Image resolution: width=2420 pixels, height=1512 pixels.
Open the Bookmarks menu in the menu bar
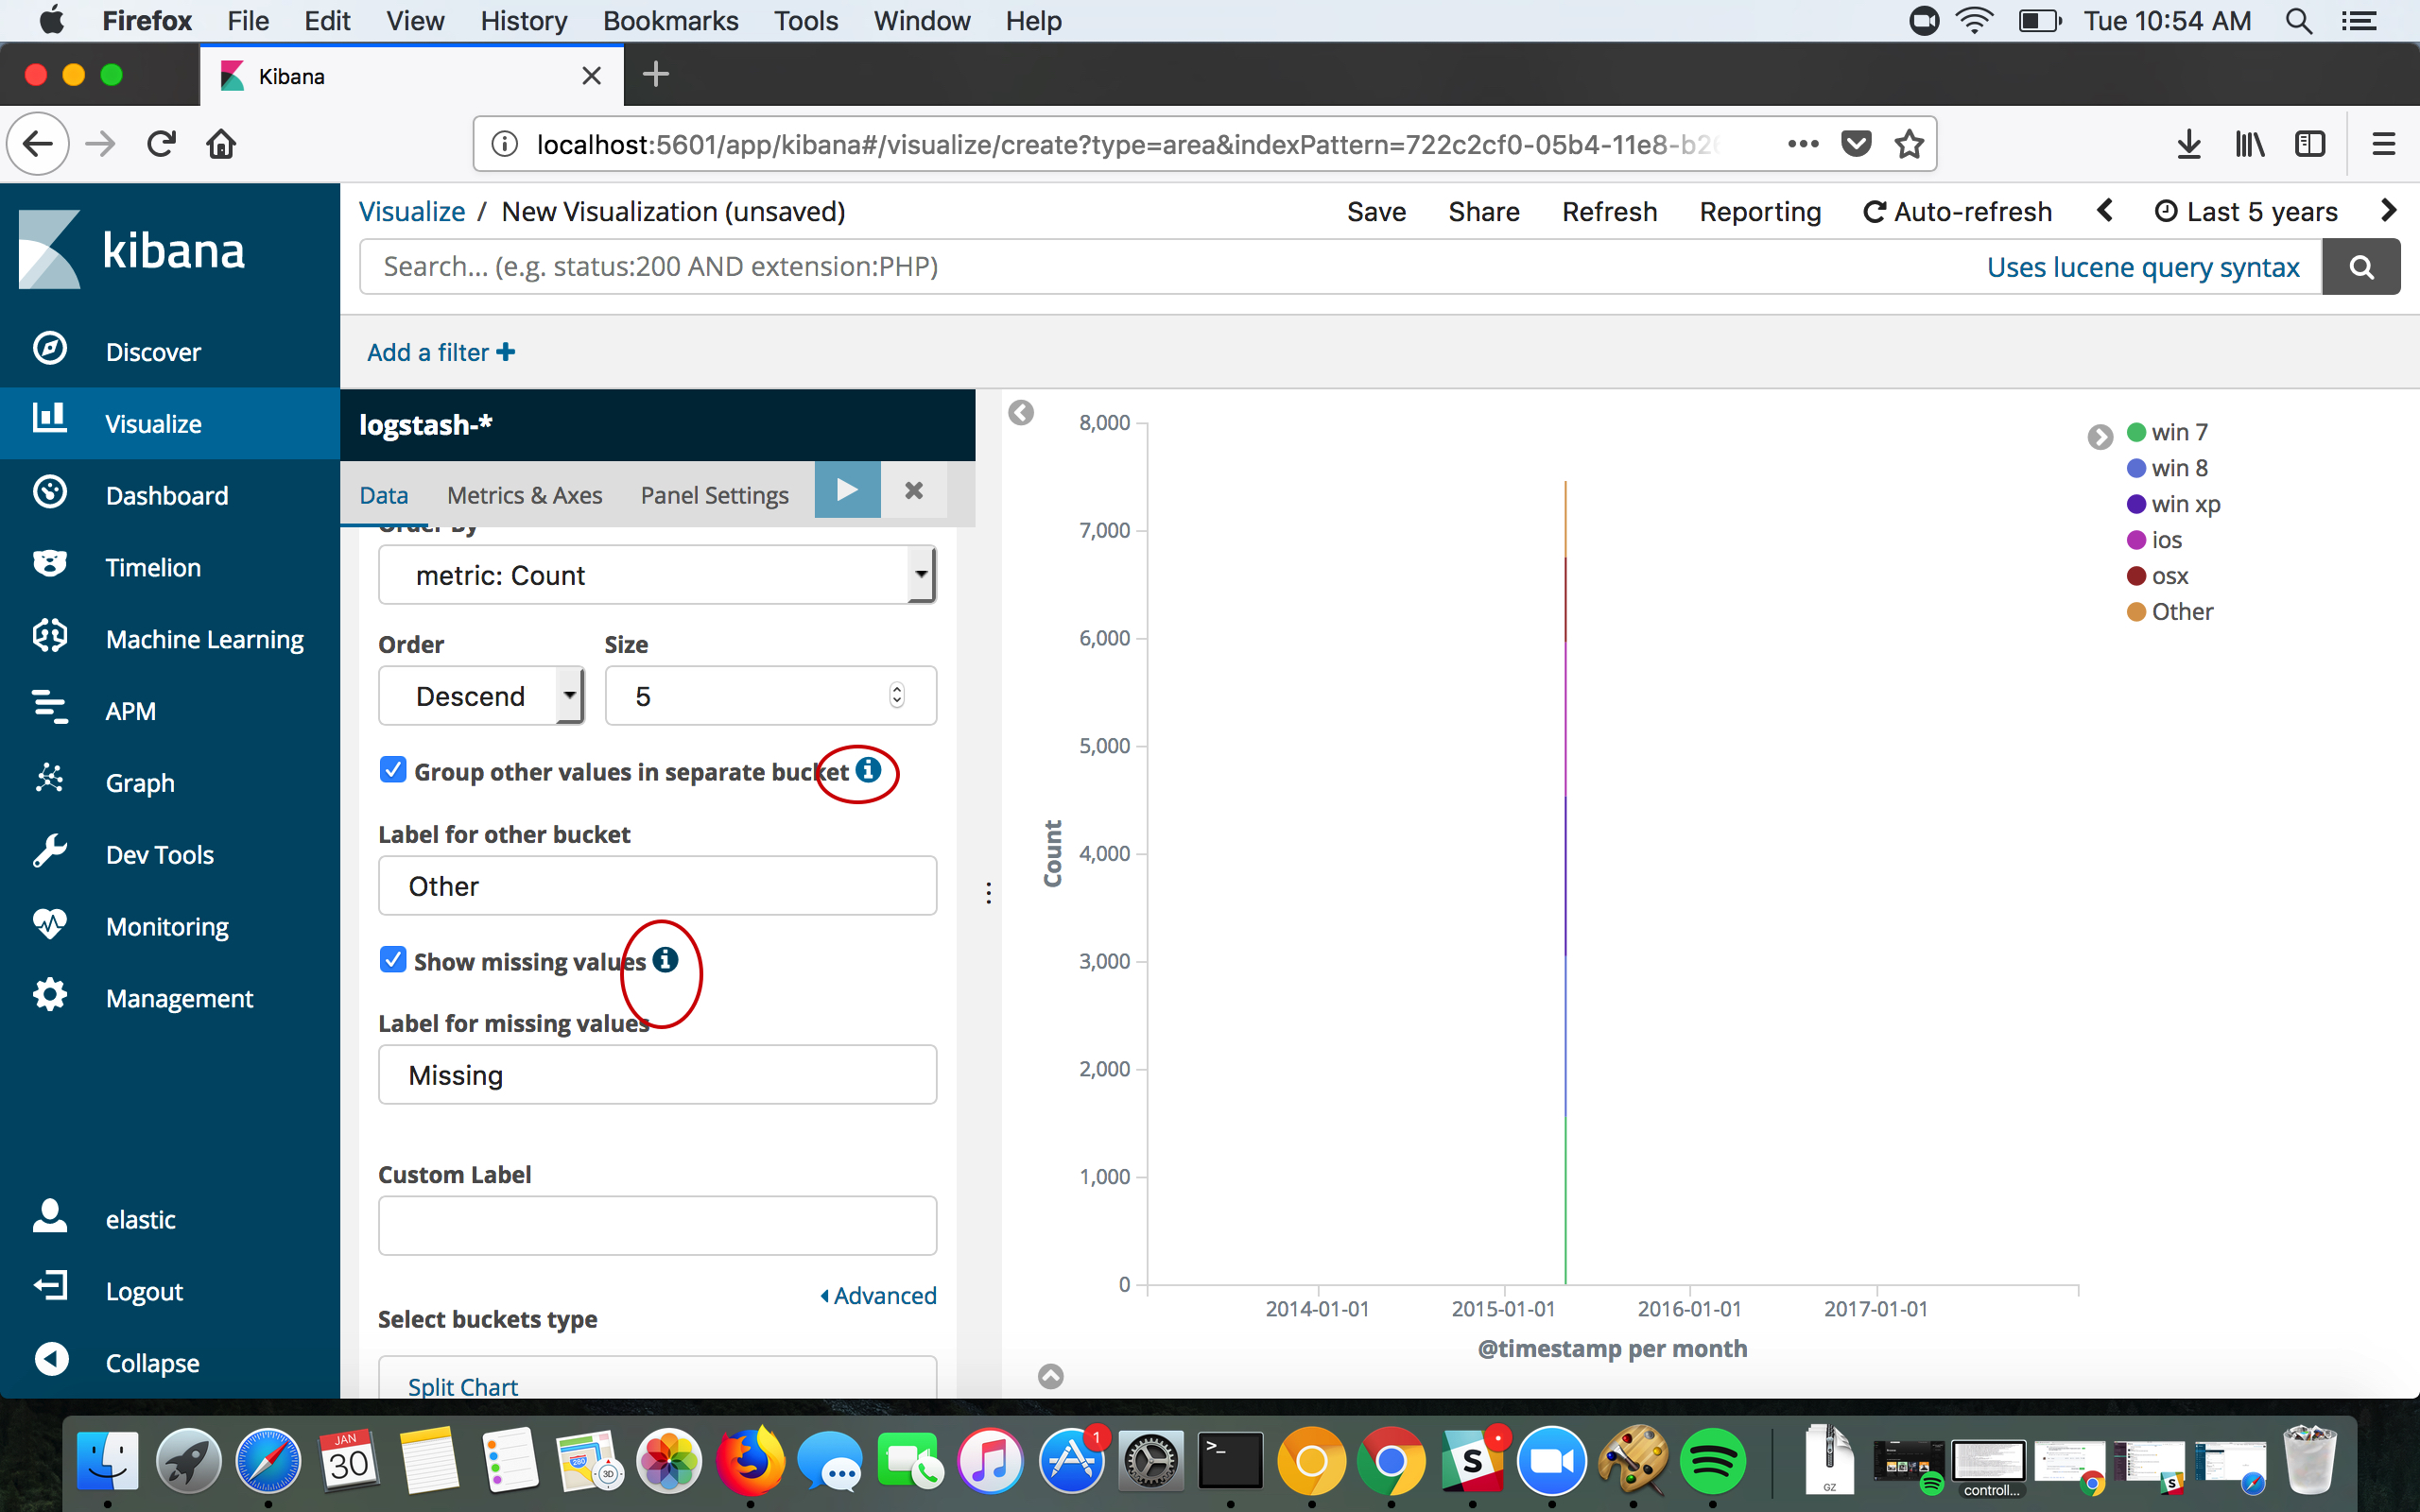tap(670, 21)
